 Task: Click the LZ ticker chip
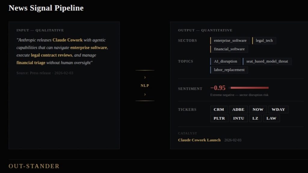click(x=255, y=118)
